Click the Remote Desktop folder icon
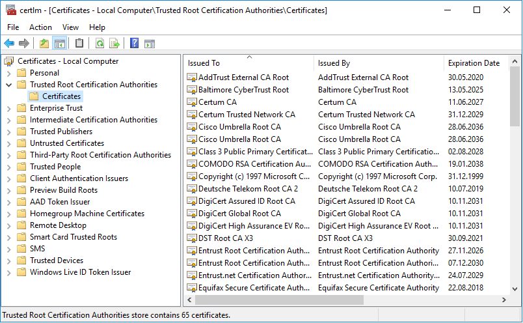This screenshot has height=323, width=523. tap(21, 225)
